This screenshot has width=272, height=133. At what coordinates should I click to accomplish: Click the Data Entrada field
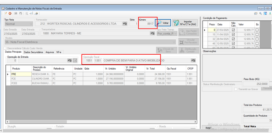(30, 34)
